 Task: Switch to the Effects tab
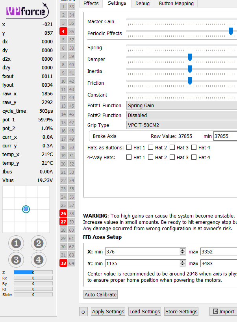91,4
